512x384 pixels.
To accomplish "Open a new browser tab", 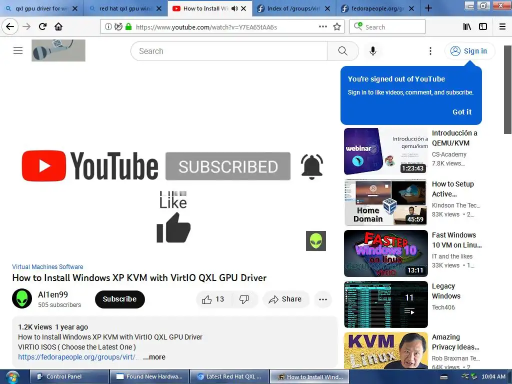I will point(428,8).
